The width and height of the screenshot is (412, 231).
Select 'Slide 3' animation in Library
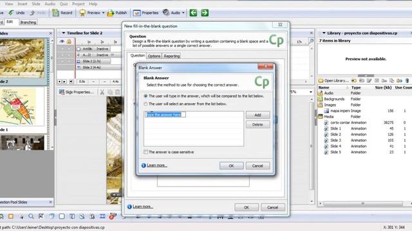(x=335, y=141)
